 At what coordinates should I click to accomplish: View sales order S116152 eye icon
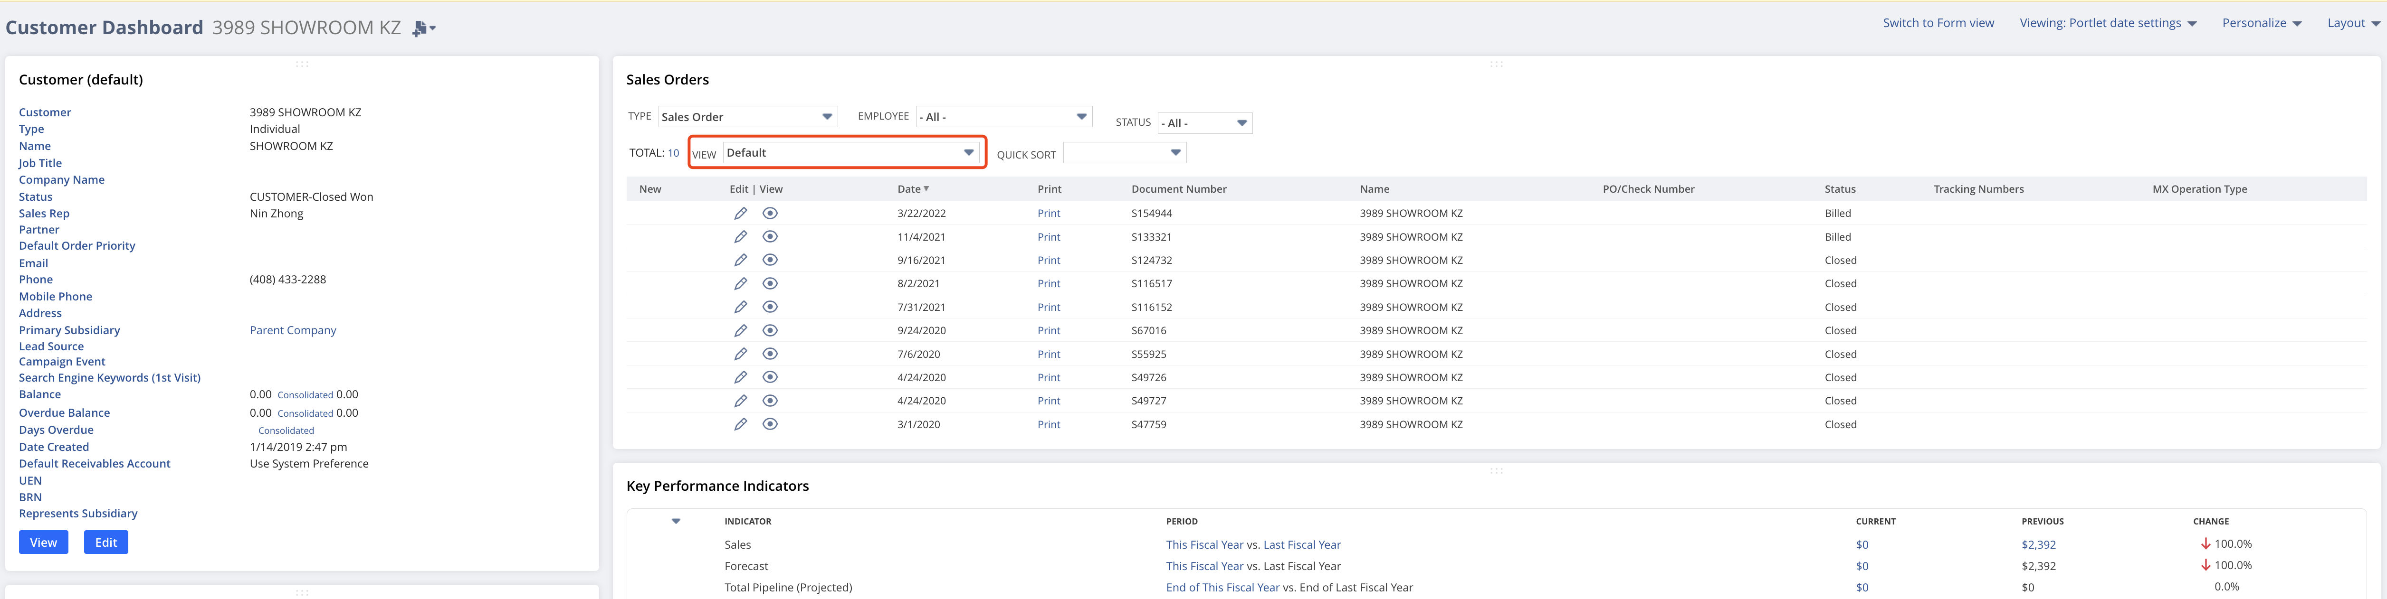pyautogui.click(x=770, y=308)
